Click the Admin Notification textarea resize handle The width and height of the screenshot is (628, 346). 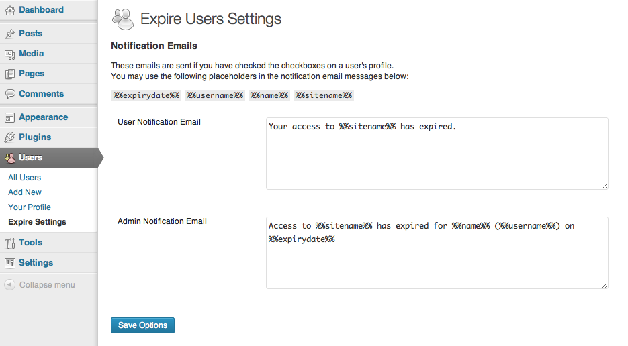tap(604, 285)
